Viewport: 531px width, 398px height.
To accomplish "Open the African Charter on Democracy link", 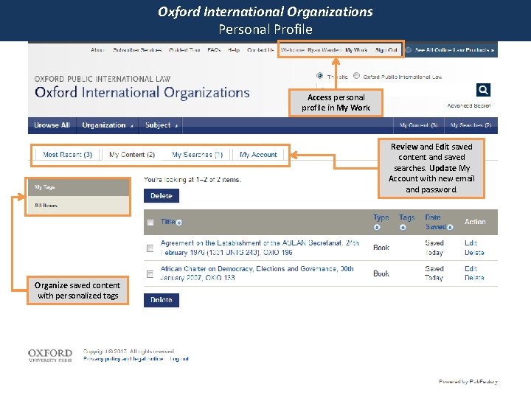I will (x=257, y=273).
